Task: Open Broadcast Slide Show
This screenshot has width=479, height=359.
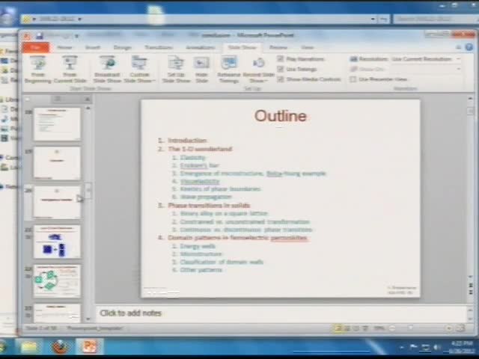Action: pyautogui.click(x=107, y=68)
